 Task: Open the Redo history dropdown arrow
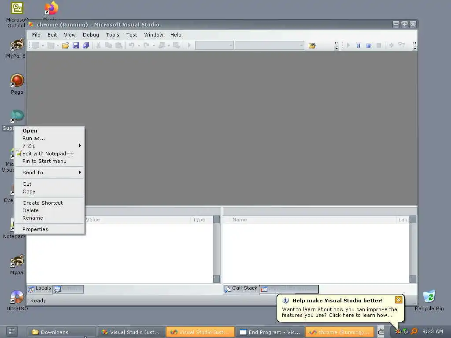pos(154,45)
